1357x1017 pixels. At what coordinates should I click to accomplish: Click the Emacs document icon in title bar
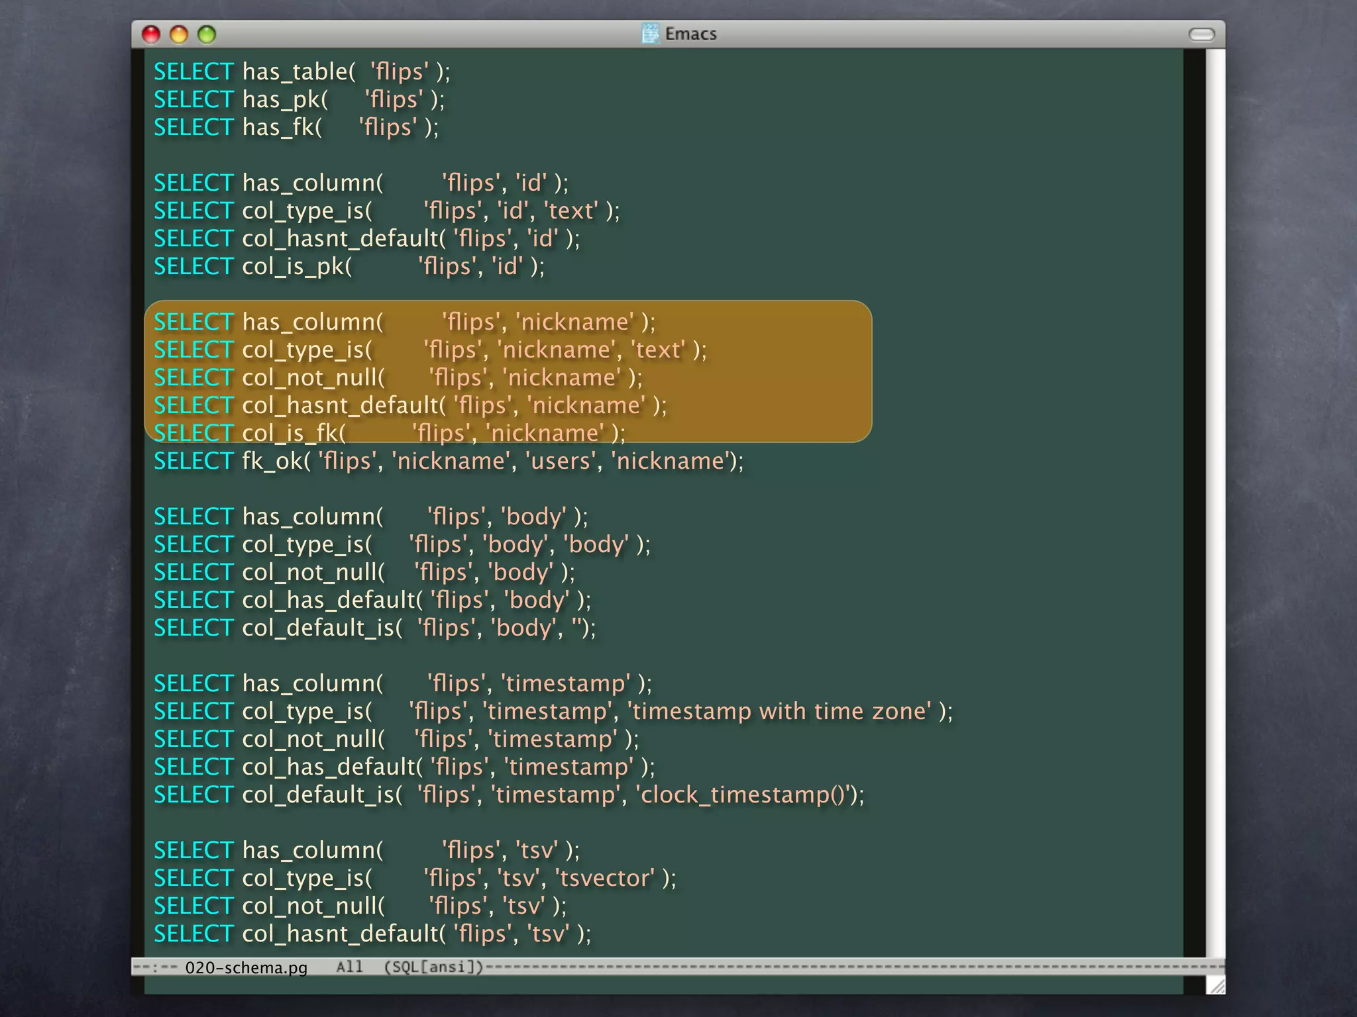pyautogui.click(x=651, y=33)
